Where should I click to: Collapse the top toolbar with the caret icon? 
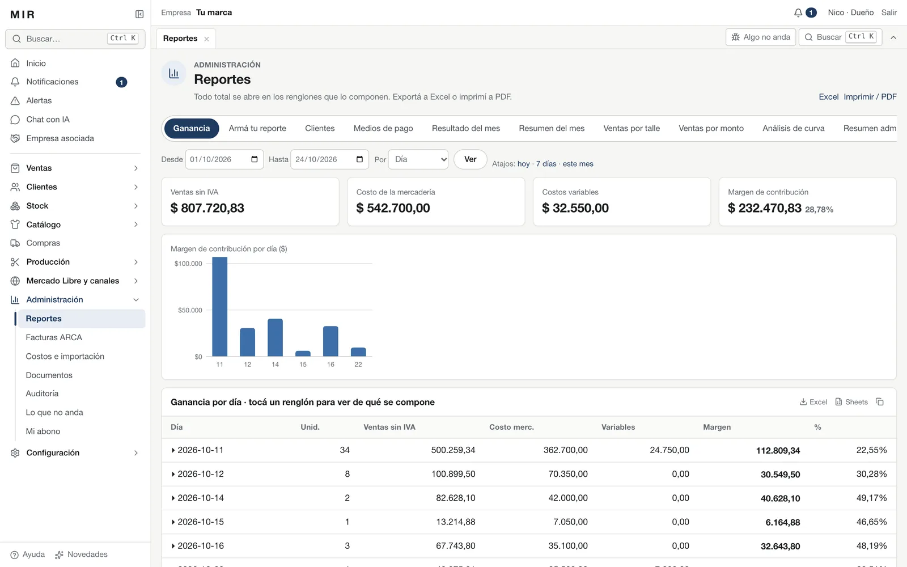(x=893, y=37)
